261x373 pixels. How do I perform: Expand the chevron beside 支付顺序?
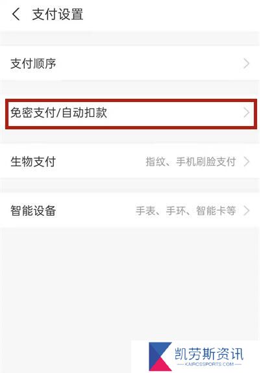(247, 64)
